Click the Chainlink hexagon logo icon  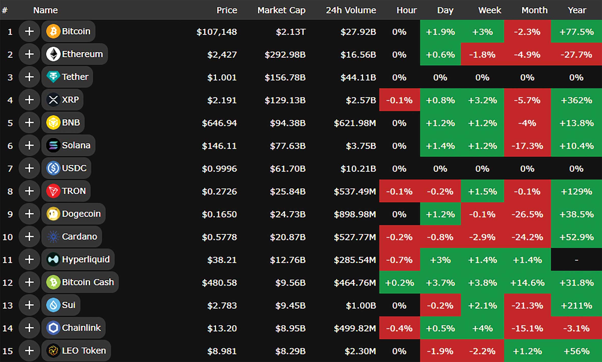click(53, 328)
